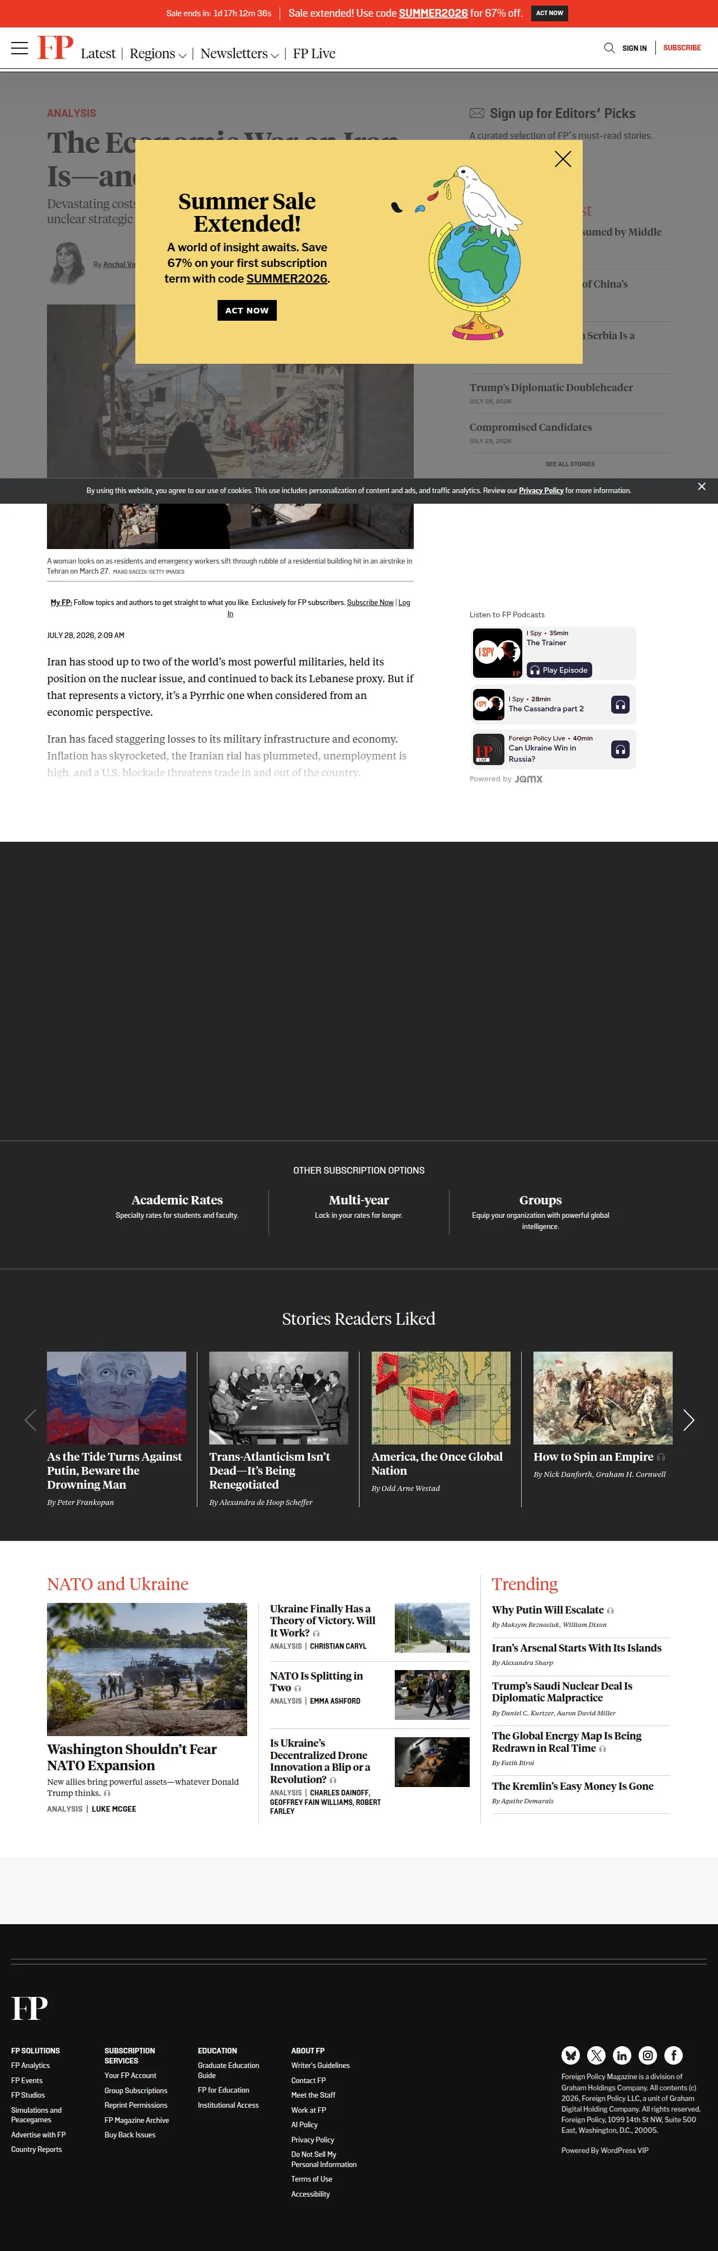Open FP's LinkedIn page icon
The height and width of the screenshot is (2251, 718).
point(622,2055)
